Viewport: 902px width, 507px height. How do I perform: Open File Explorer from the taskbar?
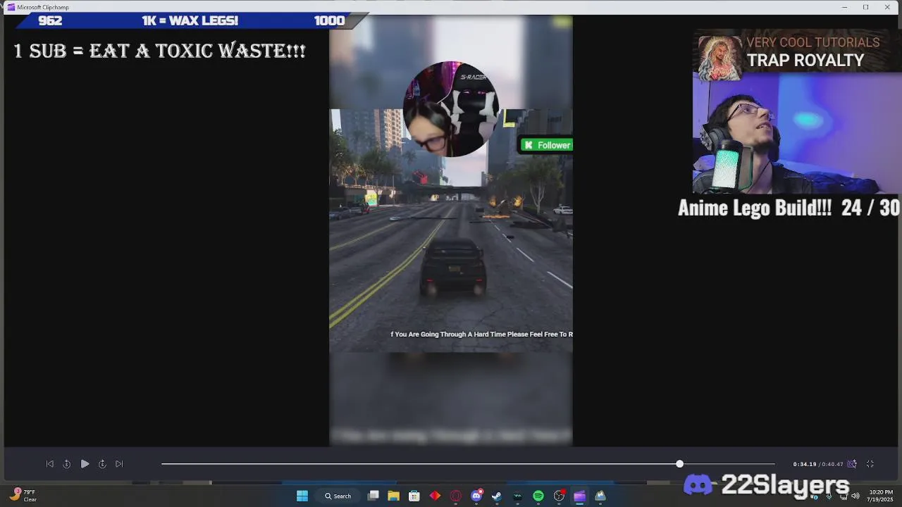(393, 496)
